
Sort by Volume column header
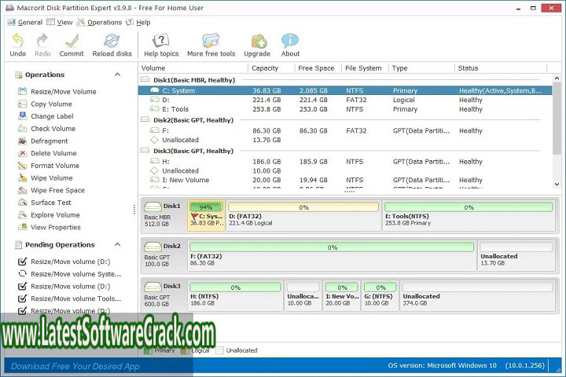pyautogui.click(x=193, y=68)
